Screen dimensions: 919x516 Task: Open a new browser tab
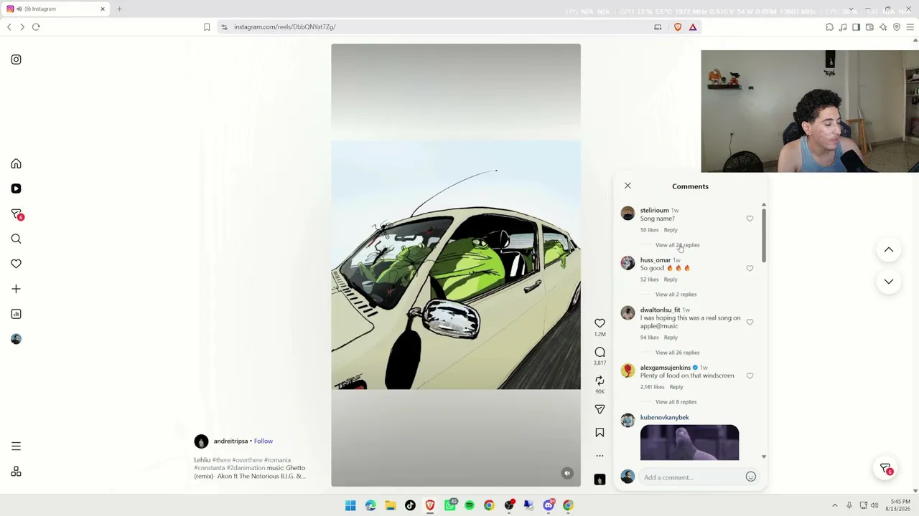[119, 9]
